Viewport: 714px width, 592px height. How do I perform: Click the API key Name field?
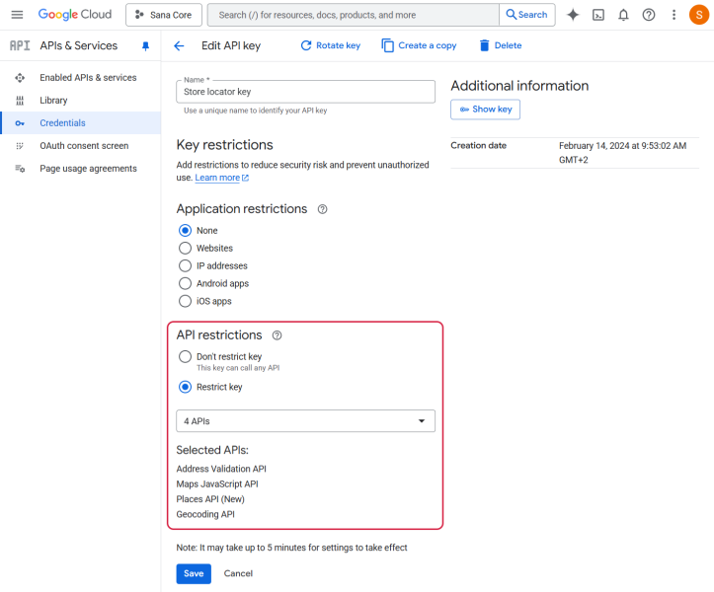305,92
